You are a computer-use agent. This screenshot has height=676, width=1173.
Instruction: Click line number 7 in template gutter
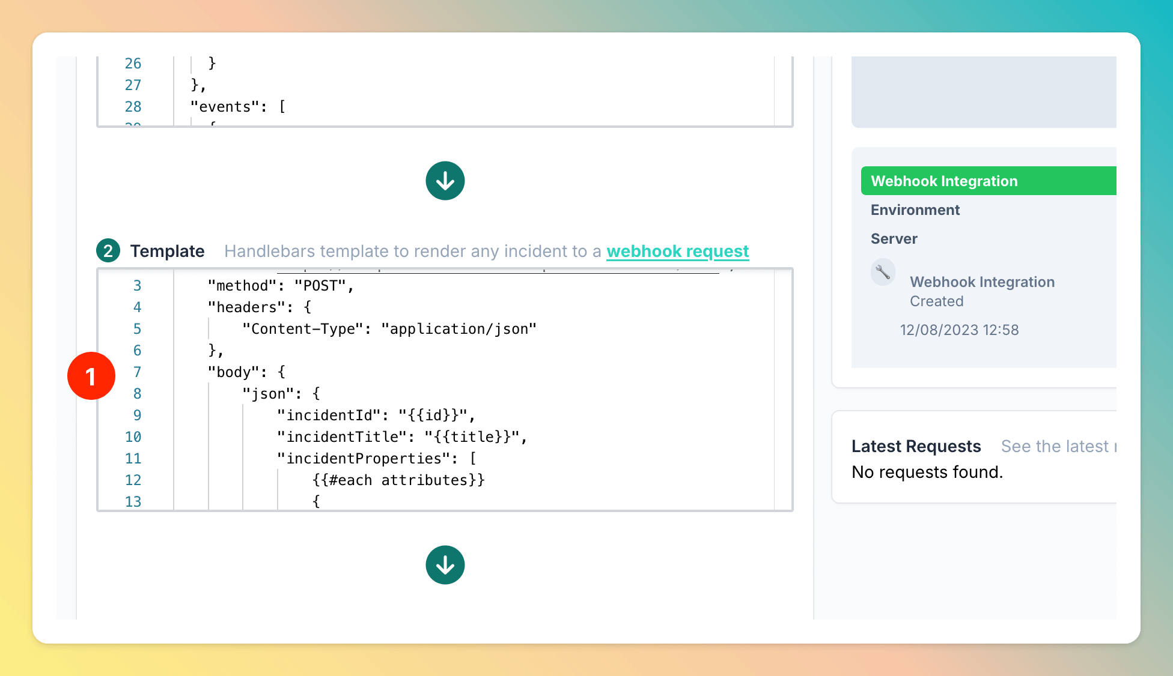pyautogui.click(x=137, y=372)
